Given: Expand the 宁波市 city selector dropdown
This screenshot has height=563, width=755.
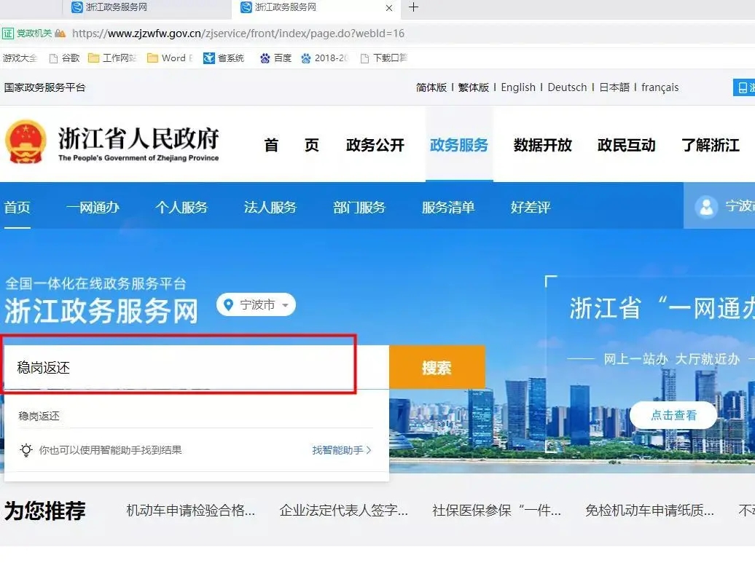Looking at the screenshot, I should 256,304.
